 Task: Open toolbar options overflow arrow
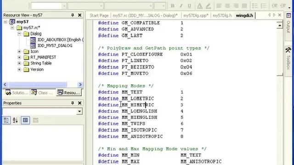tap(289, 8)
